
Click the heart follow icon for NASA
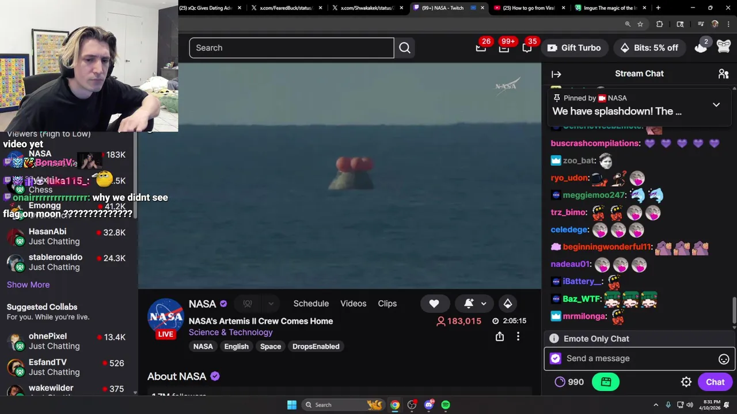[434, 304]
